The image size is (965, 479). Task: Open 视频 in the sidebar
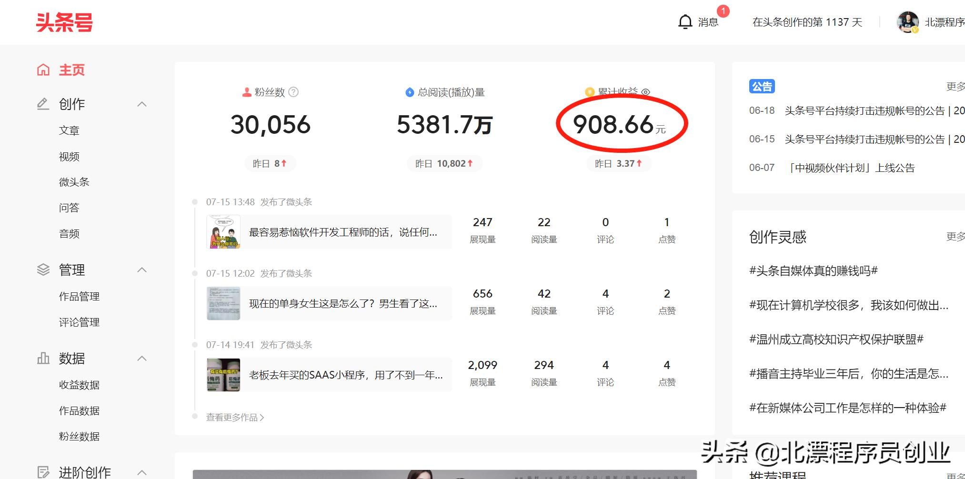(x=69, y=157)
